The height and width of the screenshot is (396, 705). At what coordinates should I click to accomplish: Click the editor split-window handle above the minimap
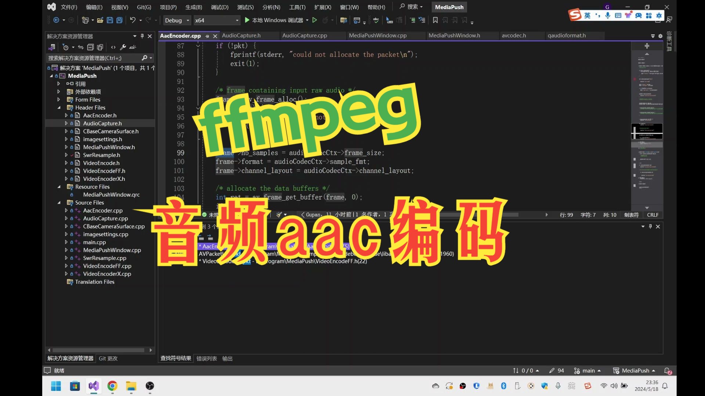[647, 46]
